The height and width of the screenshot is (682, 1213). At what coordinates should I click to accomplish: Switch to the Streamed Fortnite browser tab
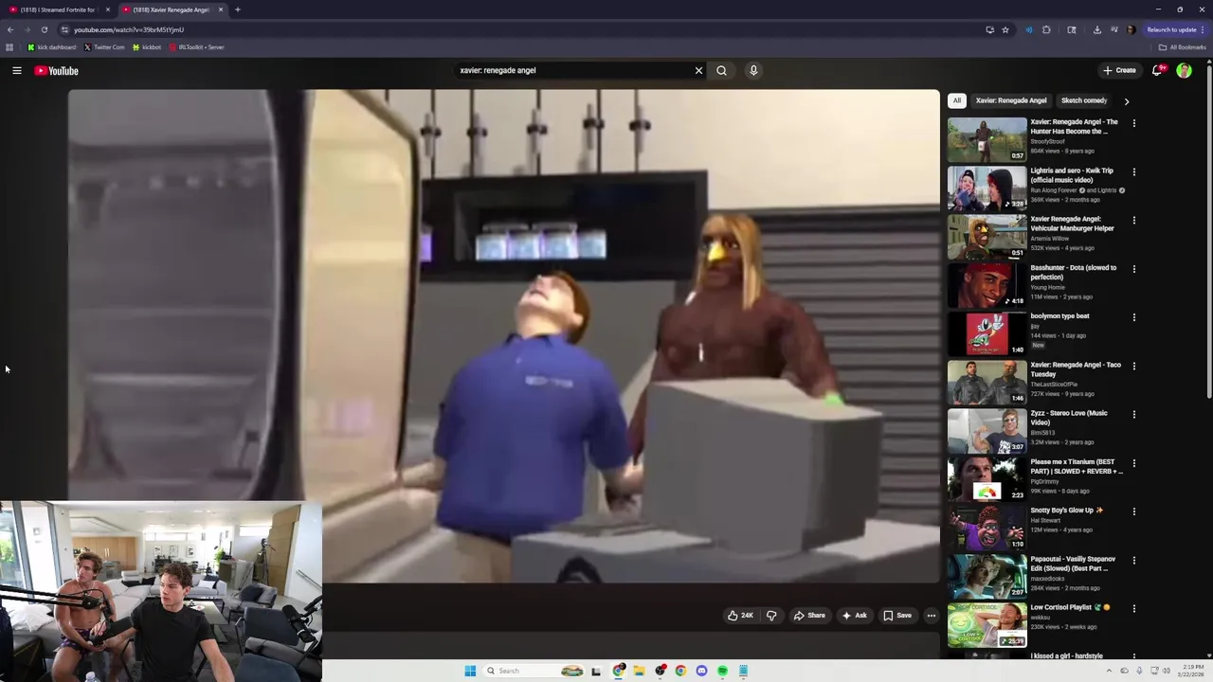coord(57,9)
